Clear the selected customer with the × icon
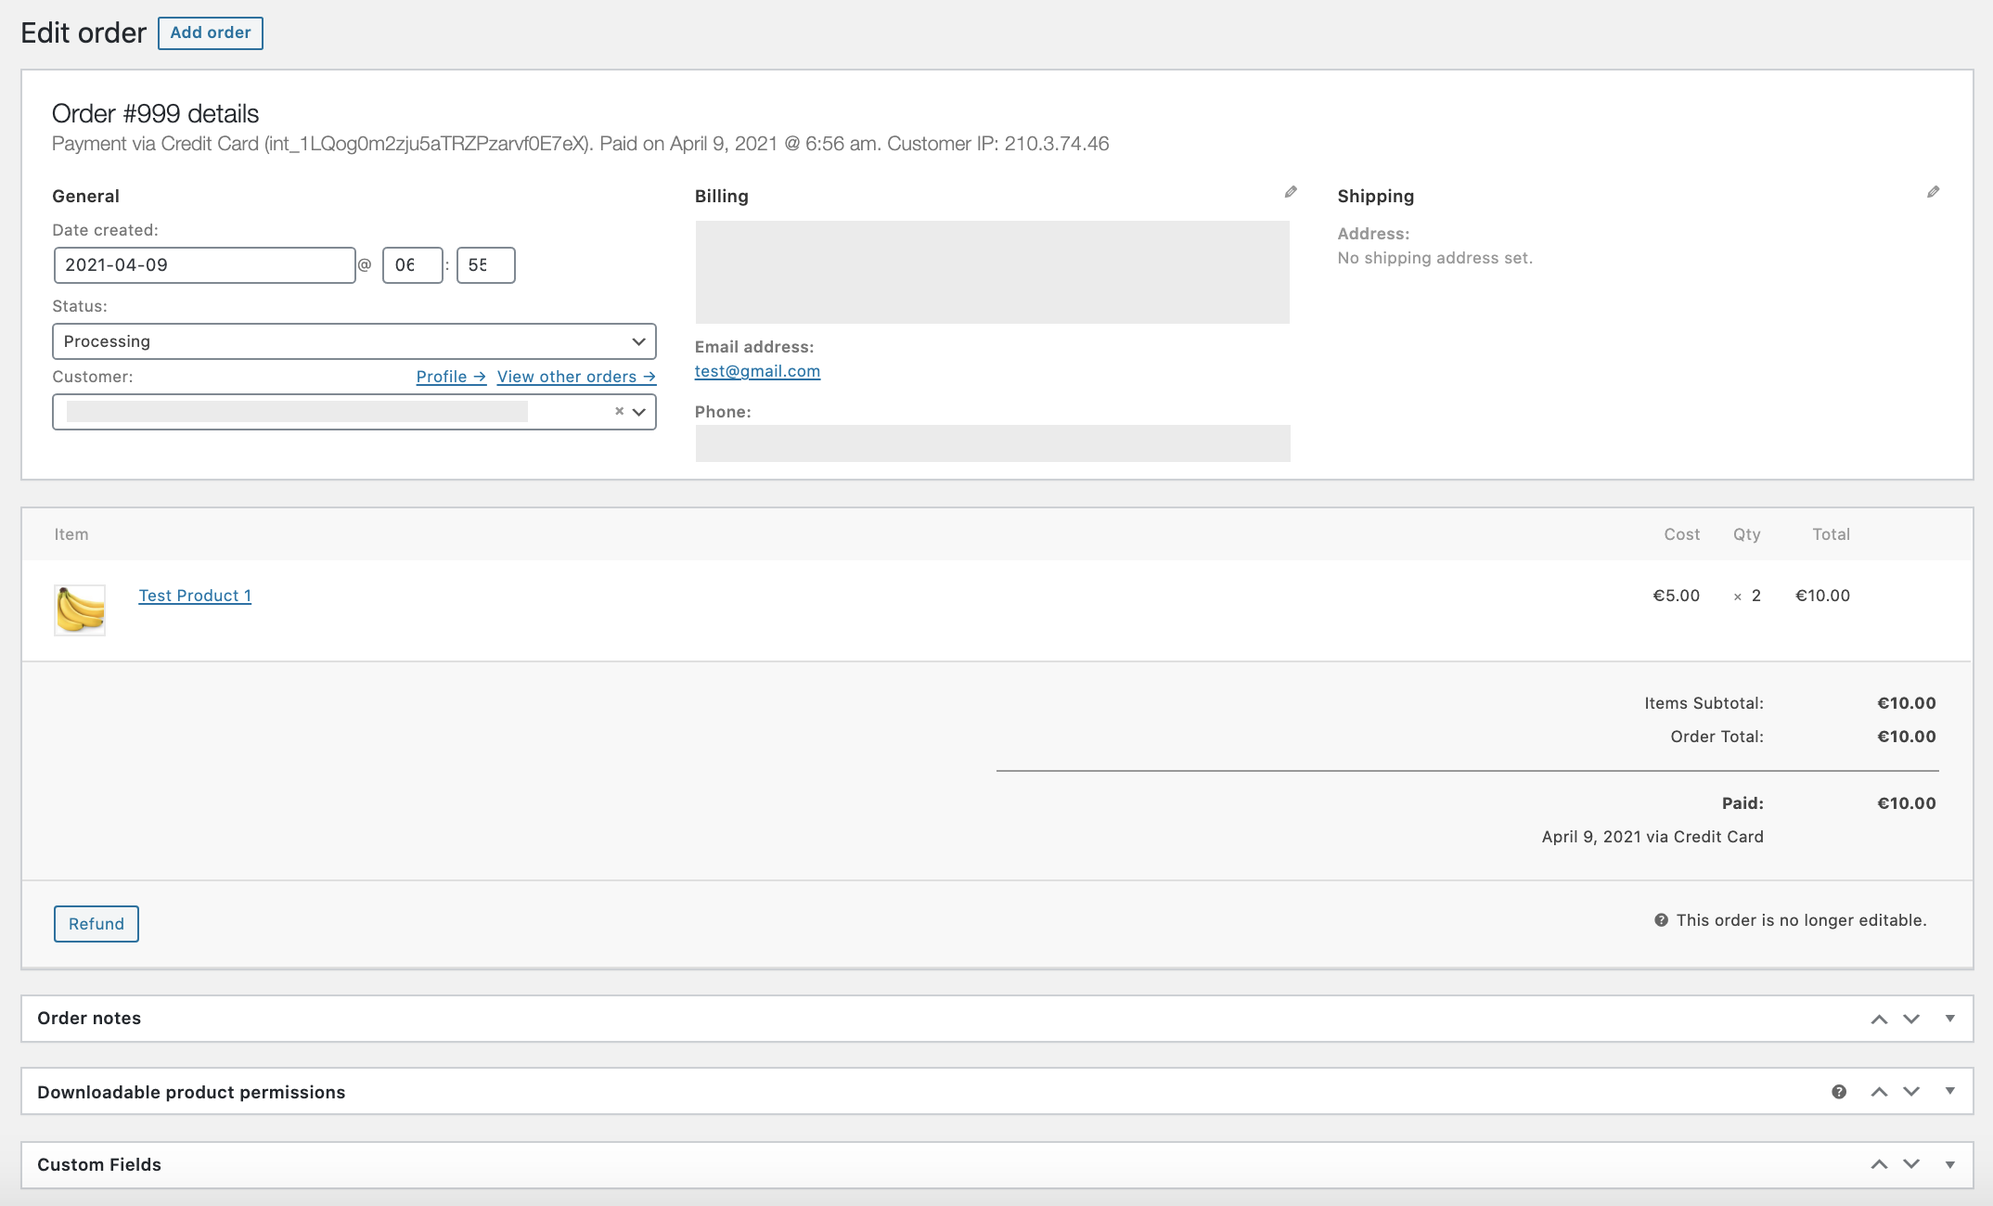The image size is (1993, 1206). click(x=618, y=411)
